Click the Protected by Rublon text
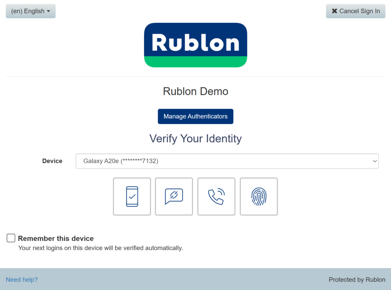The image size is (391, 290). click(357, 279)
